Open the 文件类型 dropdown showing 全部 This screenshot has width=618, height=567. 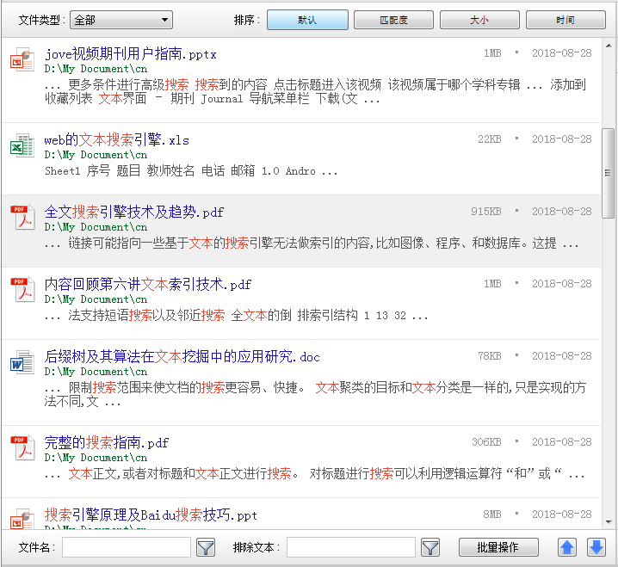coord(121,20)
